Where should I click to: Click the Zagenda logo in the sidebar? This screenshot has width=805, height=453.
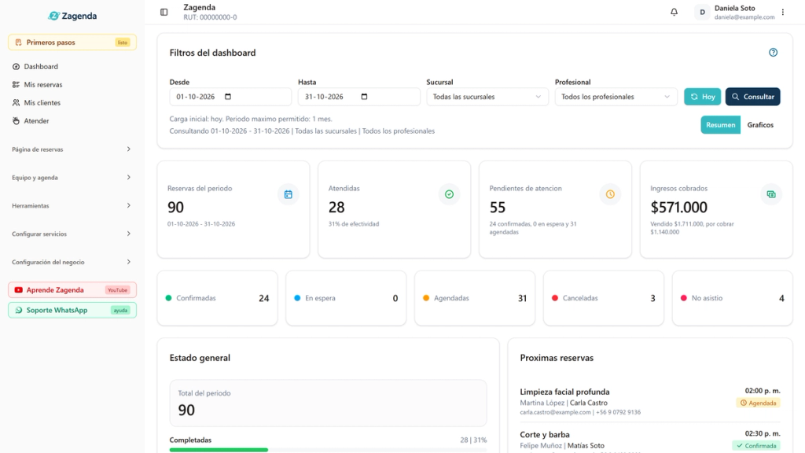72,16
